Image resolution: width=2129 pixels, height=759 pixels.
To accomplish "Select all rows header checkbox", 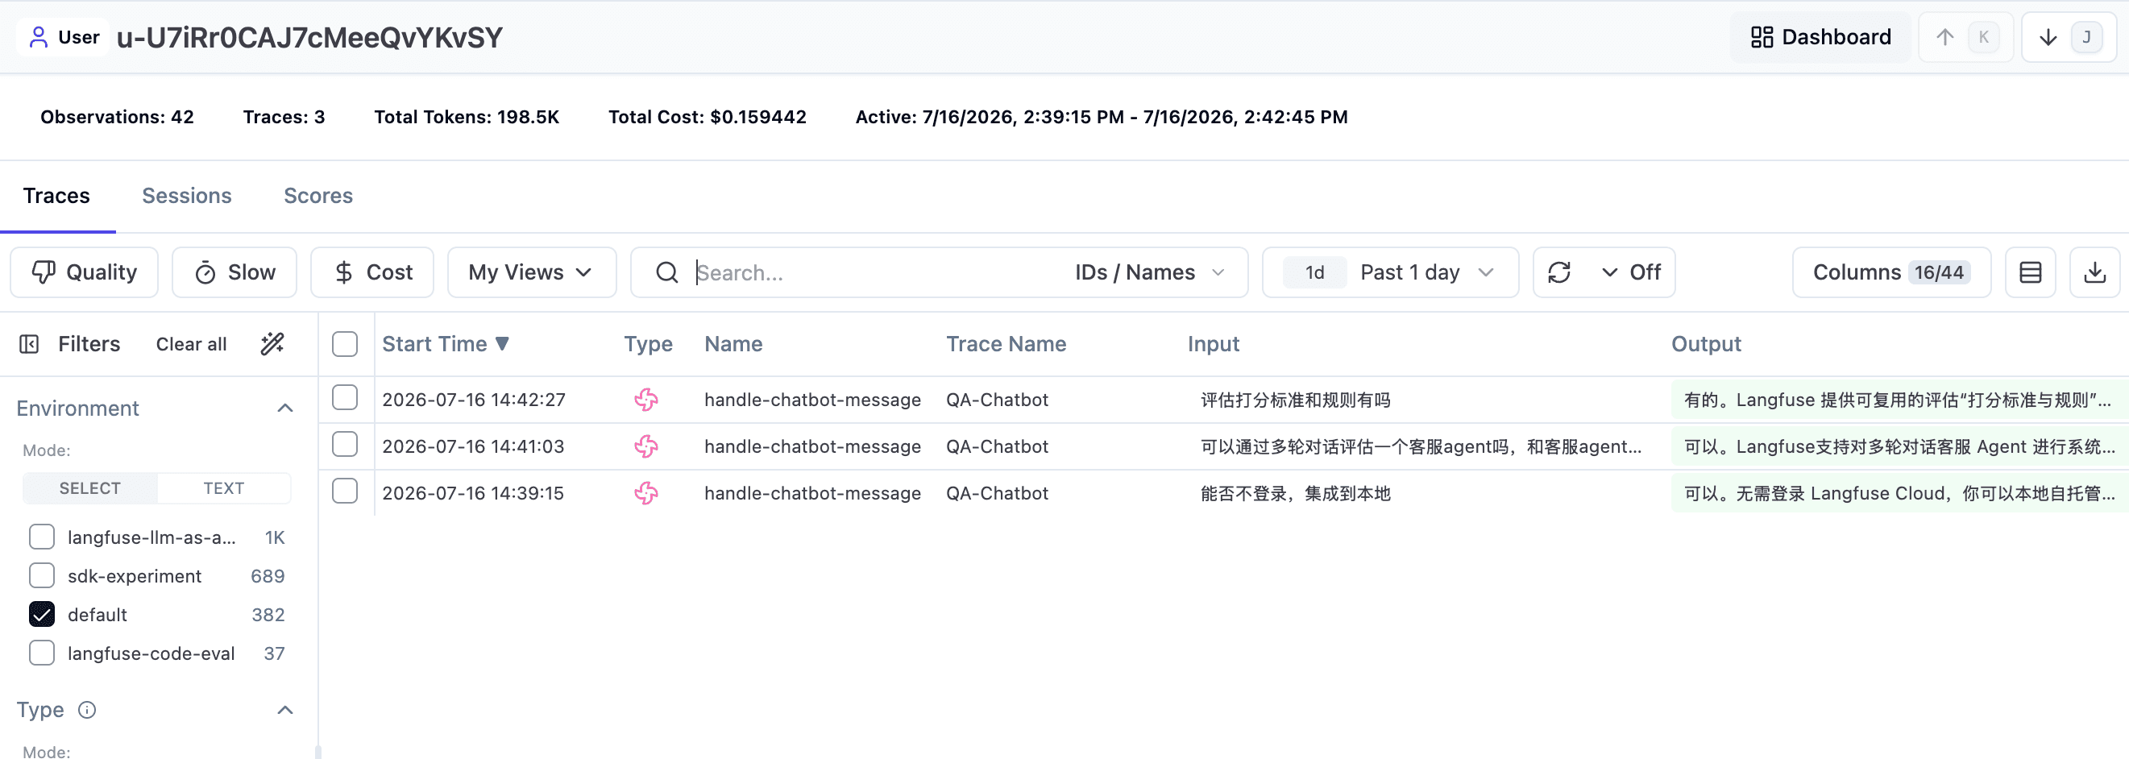I will 345,344.
